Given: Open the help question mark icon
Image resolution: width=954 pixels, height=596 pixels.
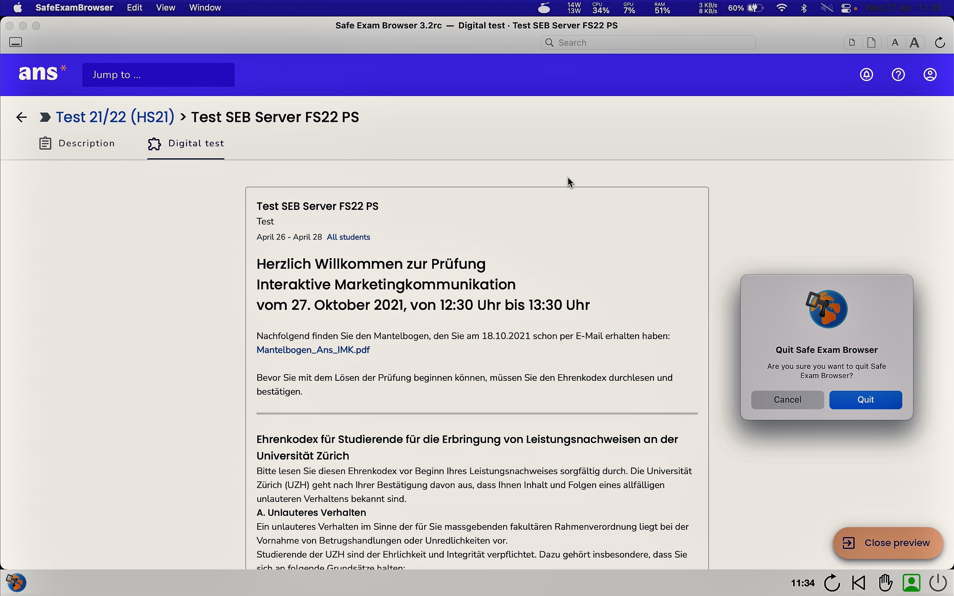Looking at the screenshot, I should [899, 75].
